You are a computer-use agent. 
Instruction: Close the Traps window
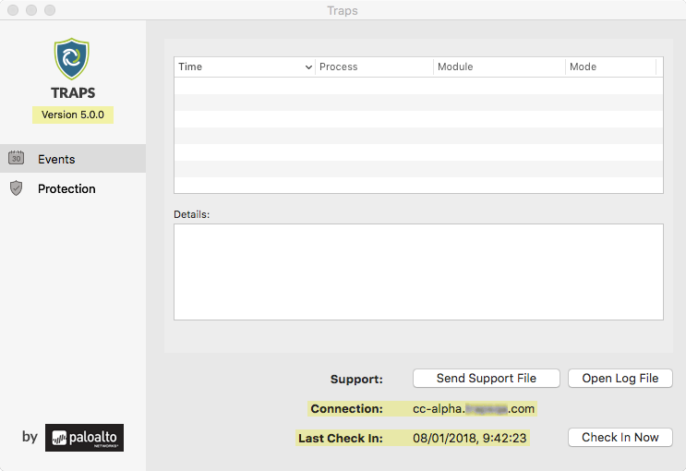pyautogui.click(x=13, y=10)
